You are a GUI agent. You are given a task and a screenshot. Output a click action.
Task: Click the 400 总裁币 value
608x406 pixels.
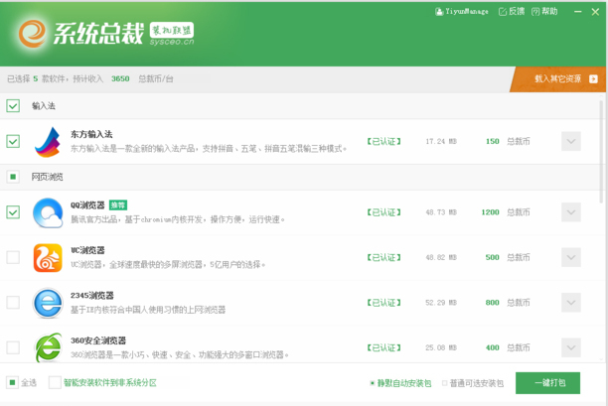tap(493, 347)
